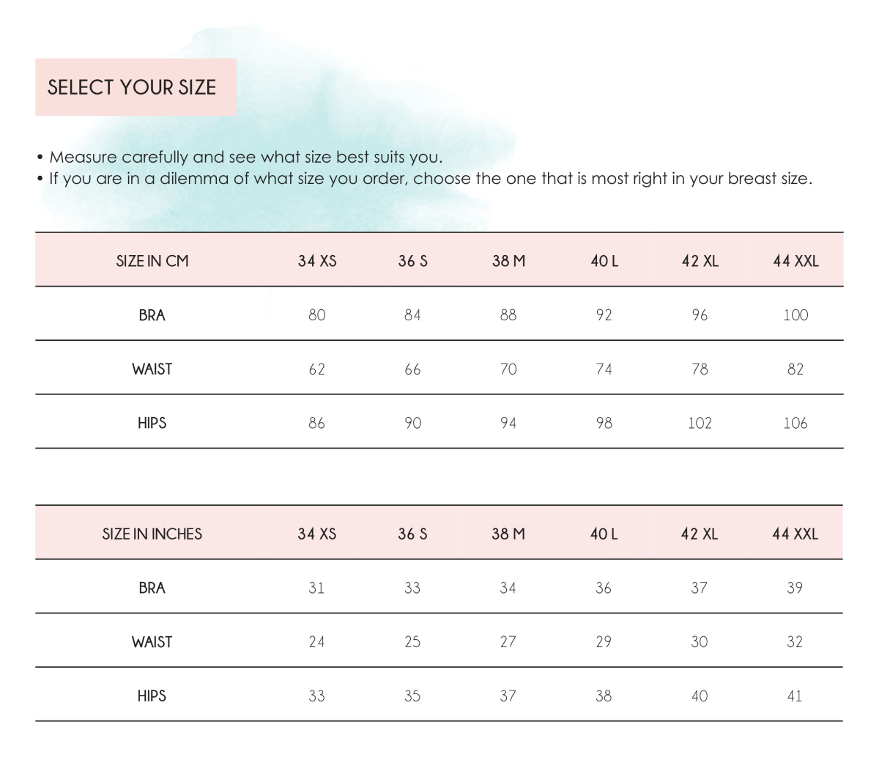Click the 'If you are in a dilemma' line
Image resolution: width=879 pixels, height=774 pixels.
425,179
